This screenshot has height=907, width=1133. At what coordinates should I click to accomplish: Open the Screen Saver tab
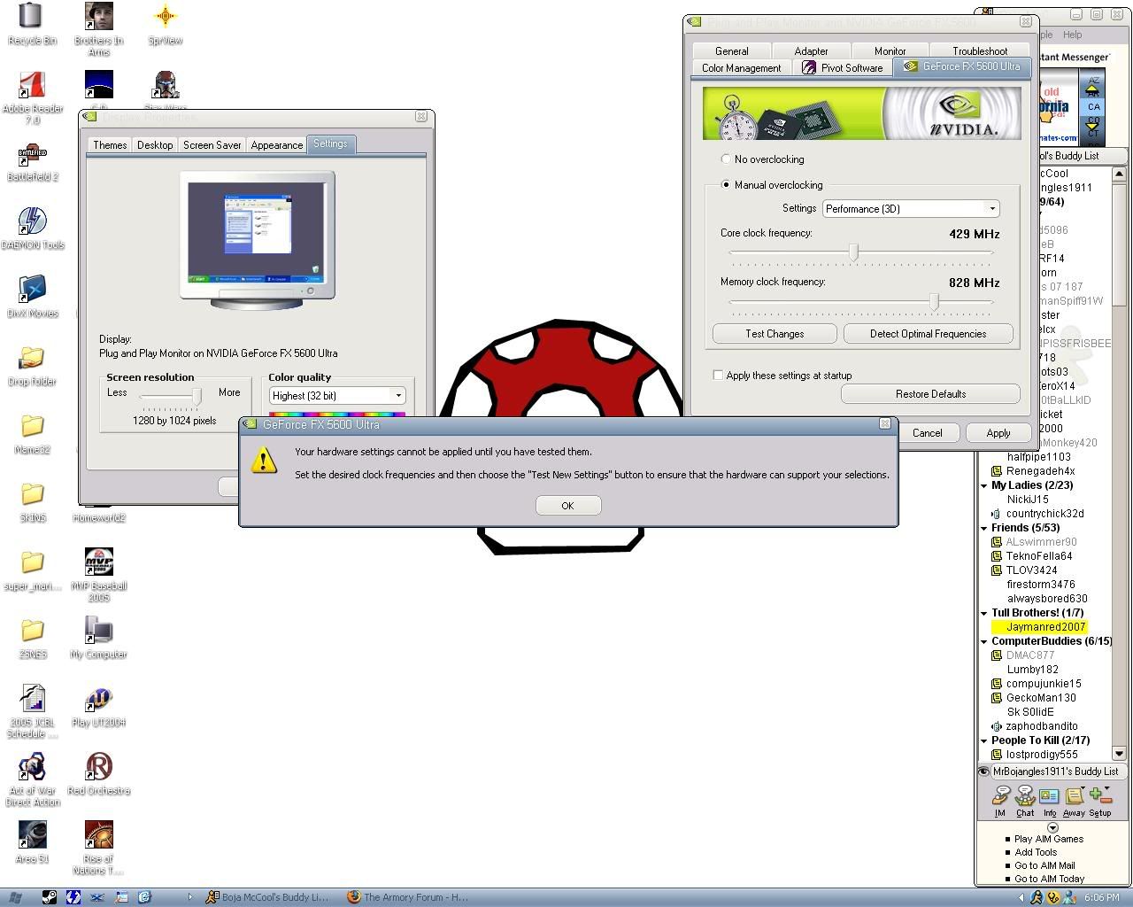click(x=212, y=145)
